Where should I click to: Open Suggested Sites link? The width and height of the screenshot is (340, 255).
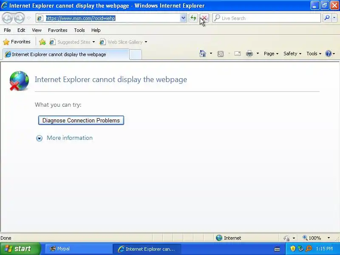click(72, 42)
